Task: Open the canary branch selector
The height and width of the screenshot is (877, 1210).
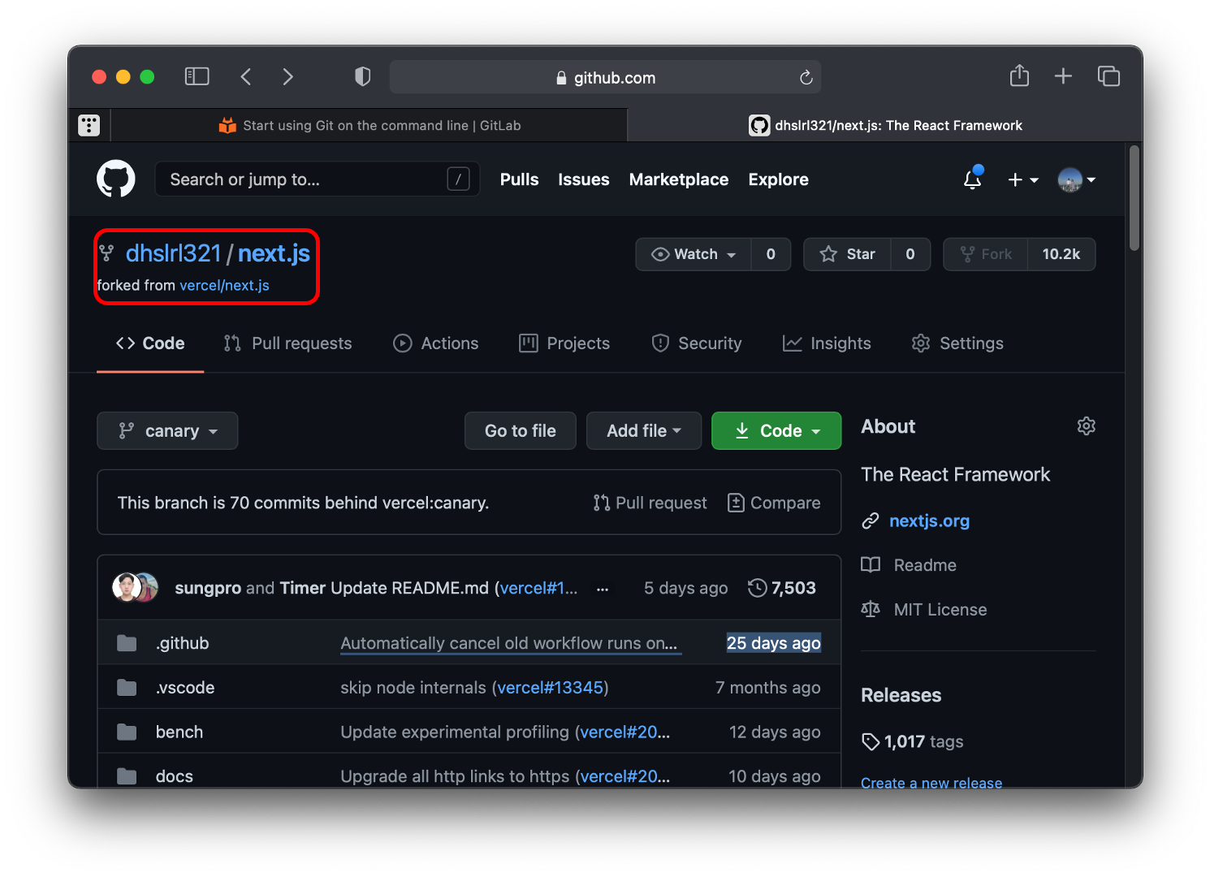Action: click(167, 430)
